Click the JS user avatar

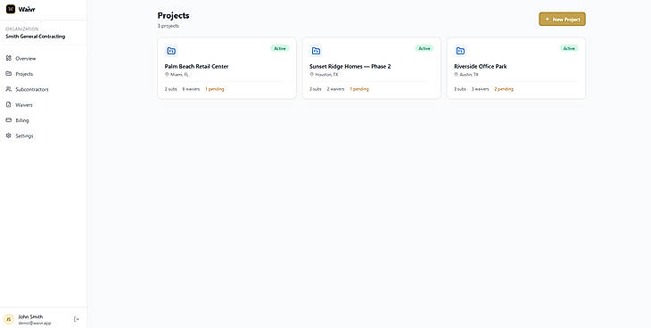point(8,319)
